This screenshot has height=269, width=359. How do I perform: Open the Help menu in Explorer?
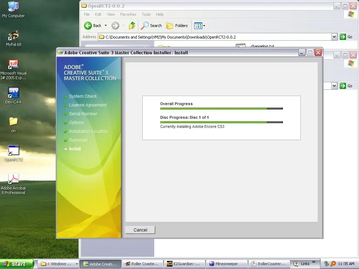[160, 14]
